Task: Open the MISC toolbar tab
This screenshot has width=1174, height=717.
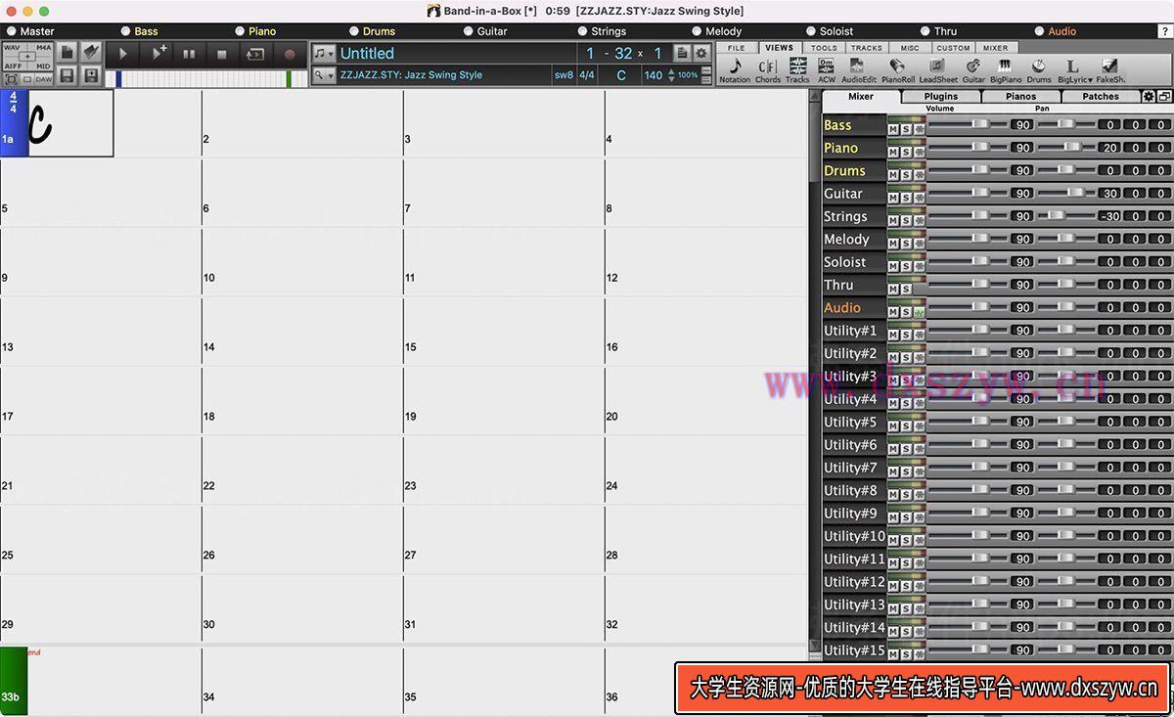Action: coord(910,47)
